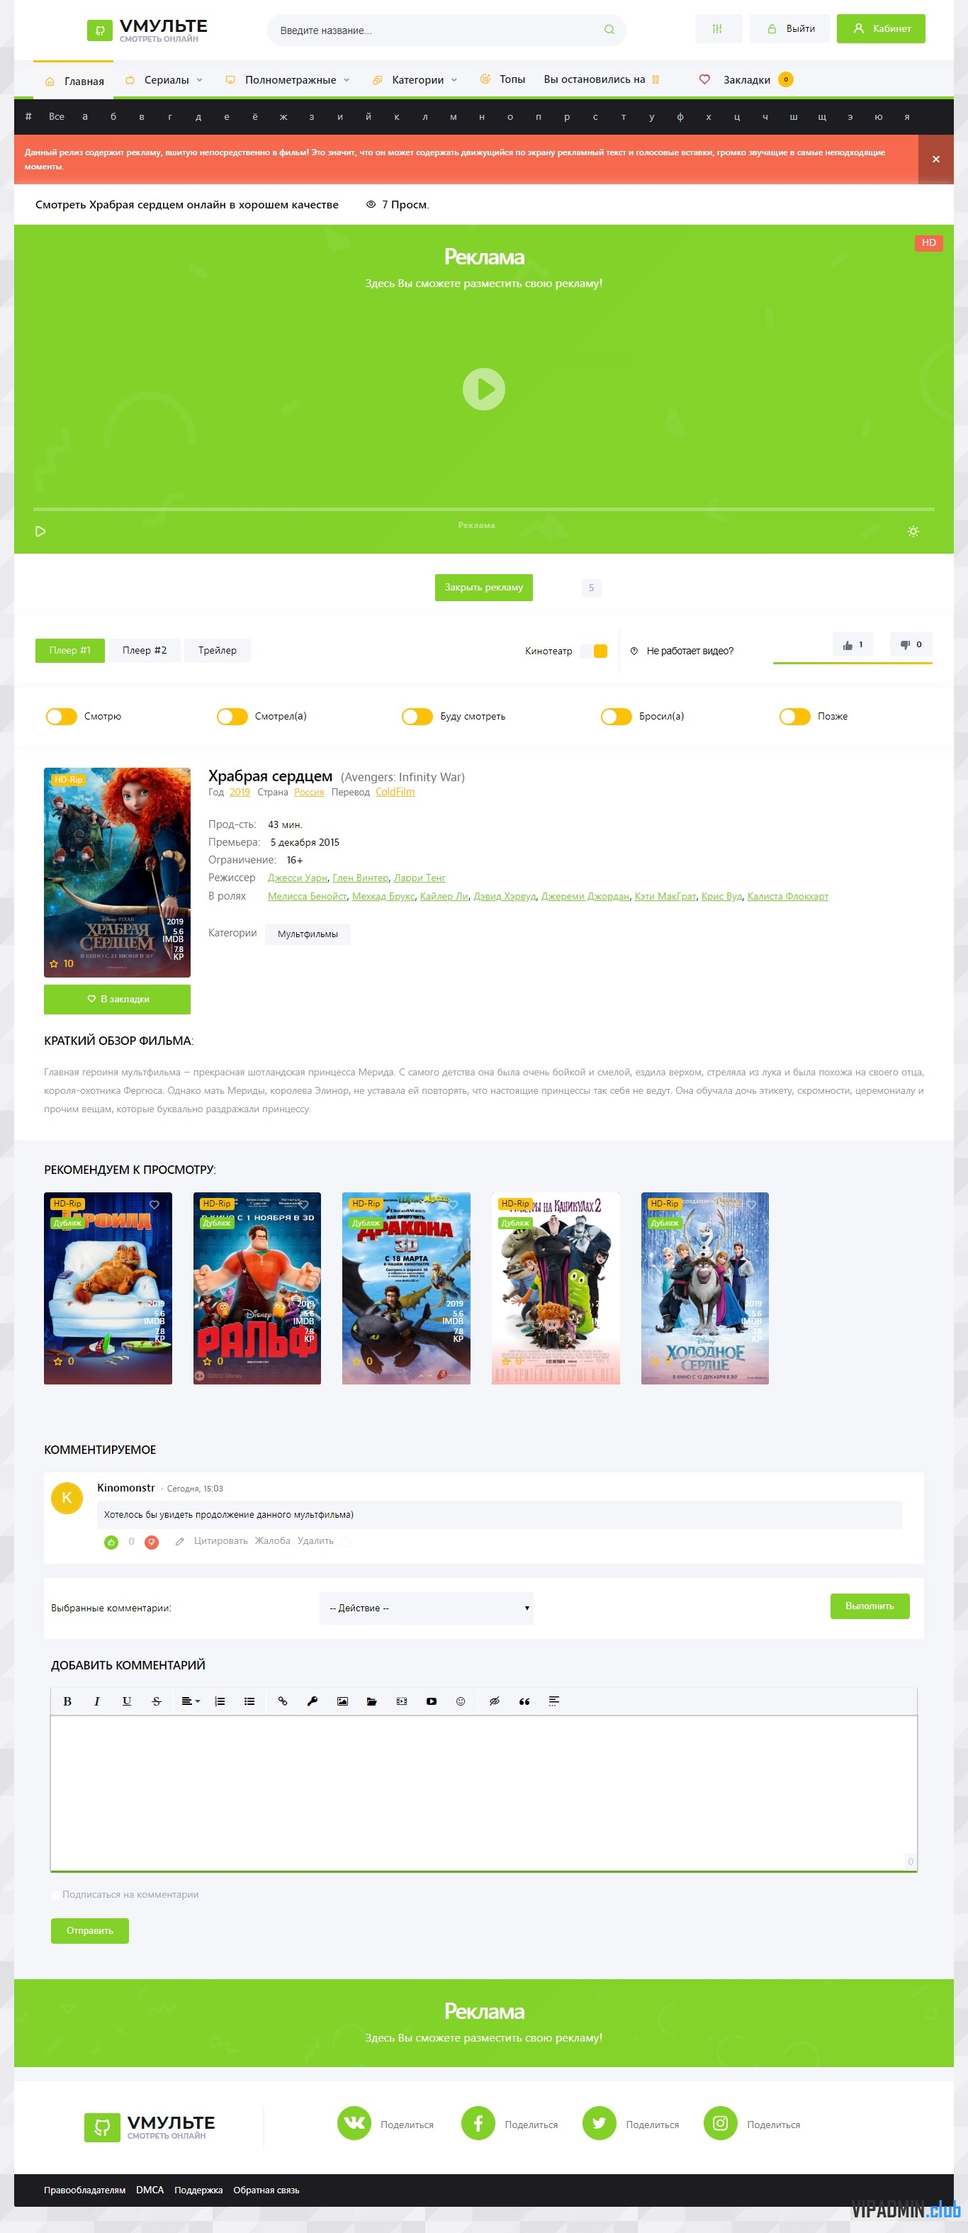This screenshot has height=2233, width=968.
Task: Toggle the Кинотеатр mode switch
Action: coord(595,651)
